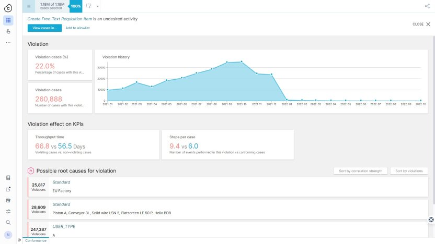Open the EU Factory root cause row
This screenshot has width=435, height=244.
click(228, 187)
